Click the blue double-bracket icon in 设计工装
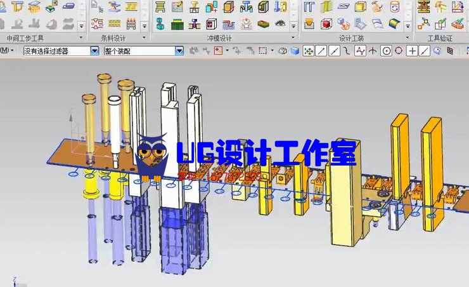 point(309,6)
